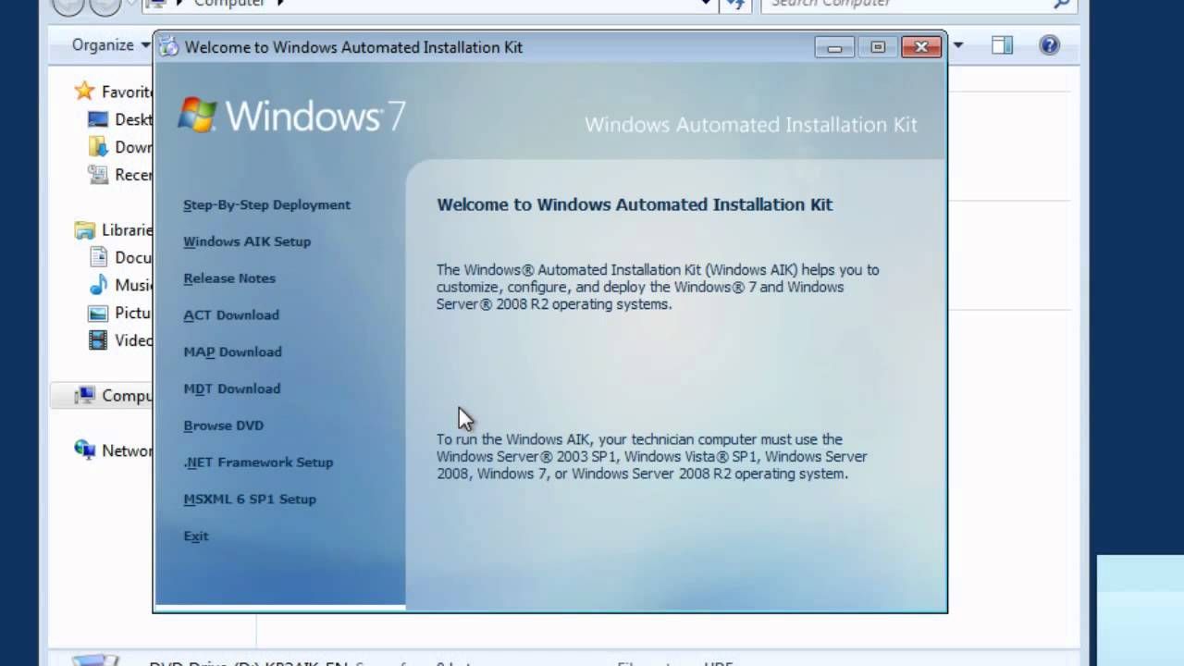Open Documents library in Explorer sidebar
The width and height of the screenshot is (1184, 666).
pos(120,258)
